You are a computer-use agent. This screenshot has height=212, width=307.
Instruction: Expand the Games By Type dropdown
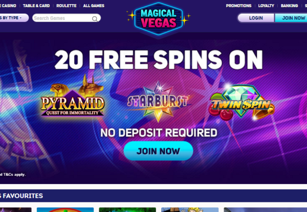click(14, 18)
